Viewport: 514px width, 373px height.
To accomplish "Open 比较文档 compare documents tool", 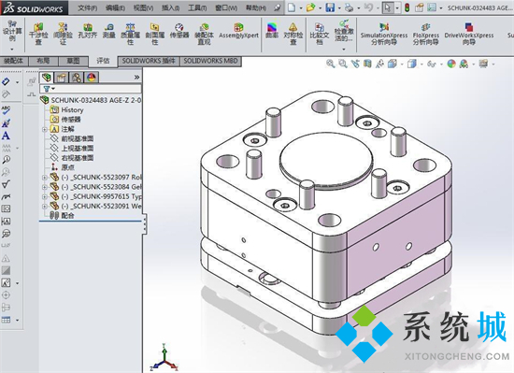I will [320, 34].
